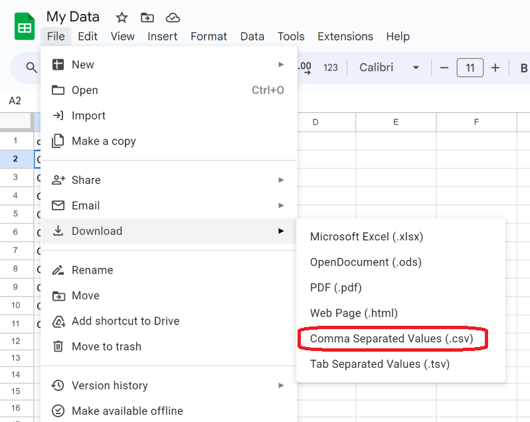The height and width of the screenshot is (422, 530).
Task: Select Make available offline
Action: click(169, 411)
